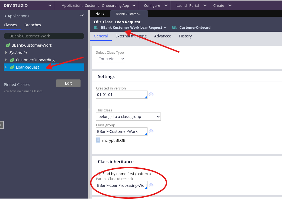Switch to the Branches tab
The image size is (282, 199).
pos(33,25)
